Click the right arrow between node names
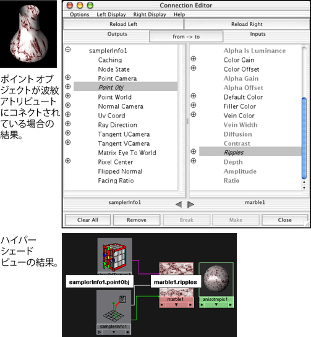Image resolution: width=311 pixels, height=337 pixels. (x=190, y=205)
